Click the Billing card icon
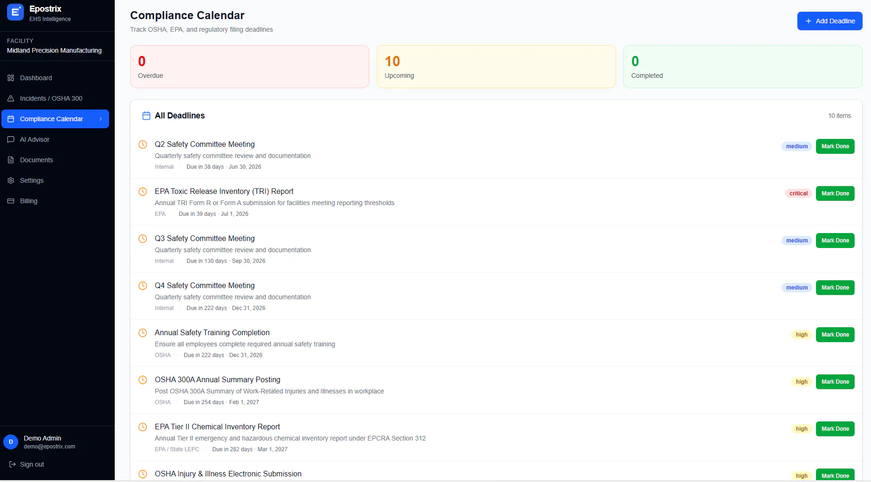Viewport: 871px width, 482px height. tap(11, 201)
